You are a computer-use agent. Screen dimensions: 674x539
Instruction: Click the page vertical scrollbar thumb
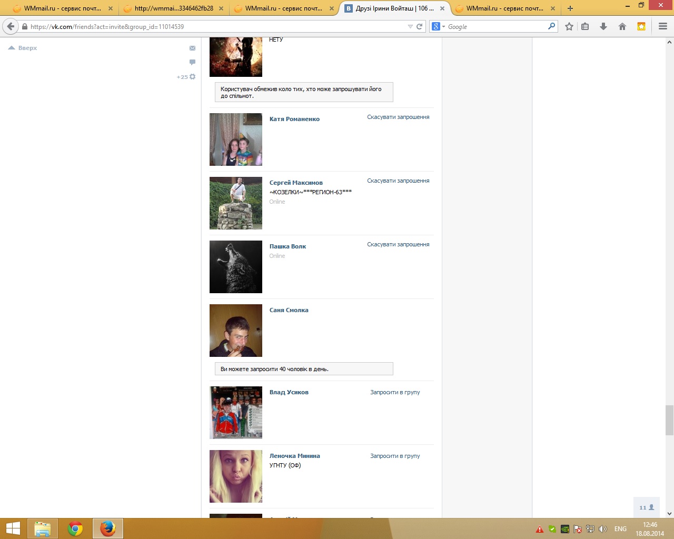pyautogui.click(x=669, y=420)
